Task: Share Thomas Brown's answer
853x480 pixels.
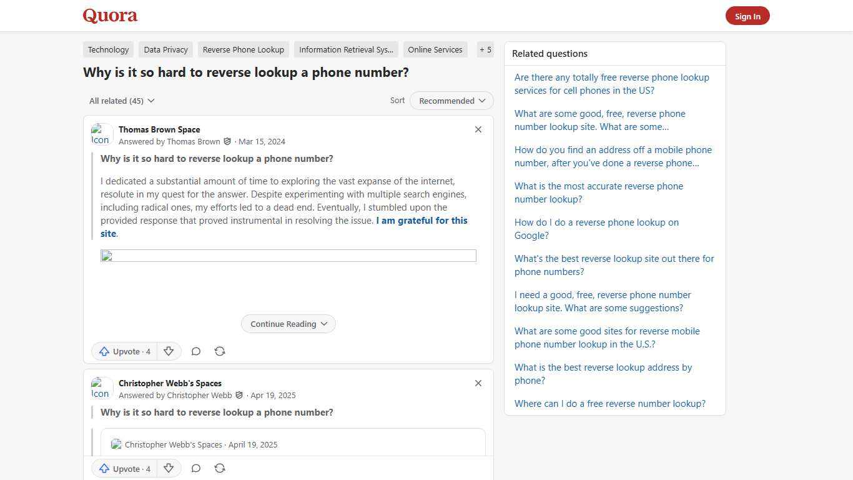Action: coord(220,351)
